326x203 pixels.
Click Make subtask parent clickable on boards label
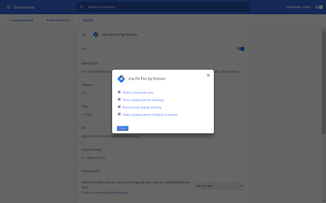150,115
